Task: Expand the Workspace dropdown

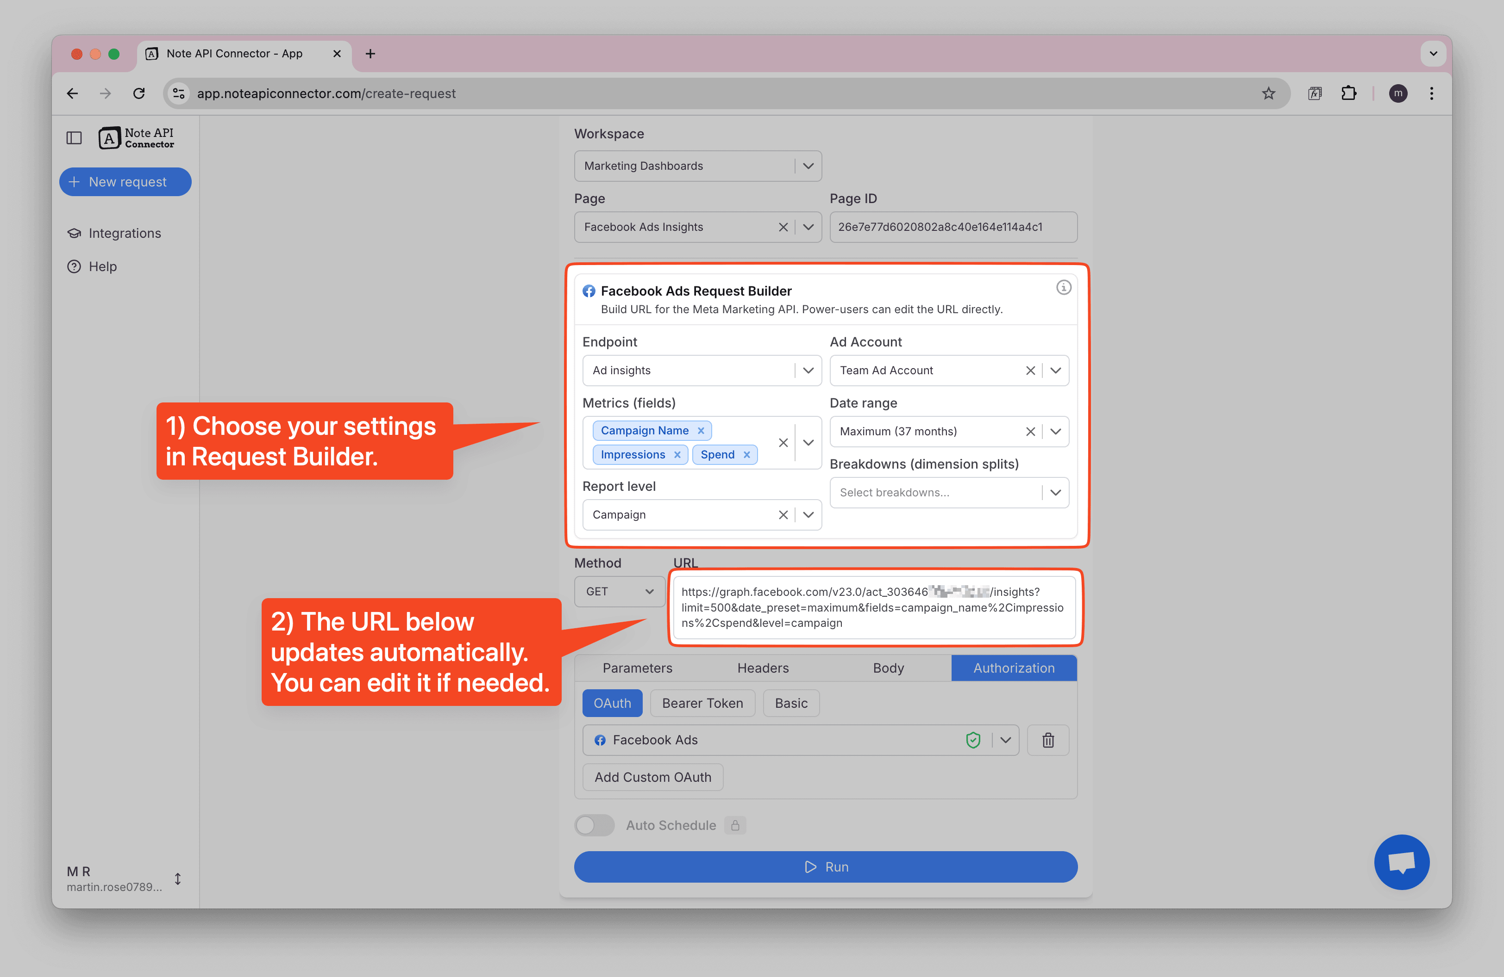Action: point(808,166)
